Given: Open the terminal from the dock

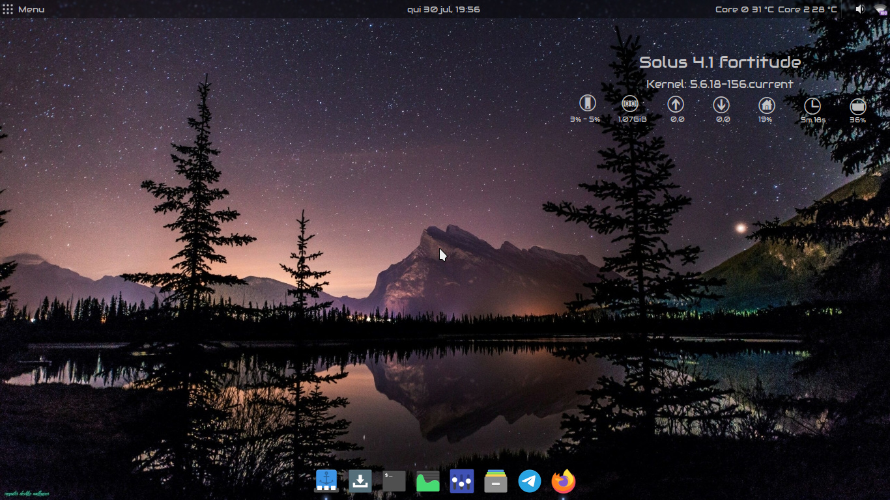Looking at the screenshot, I should tap(394, 481).
